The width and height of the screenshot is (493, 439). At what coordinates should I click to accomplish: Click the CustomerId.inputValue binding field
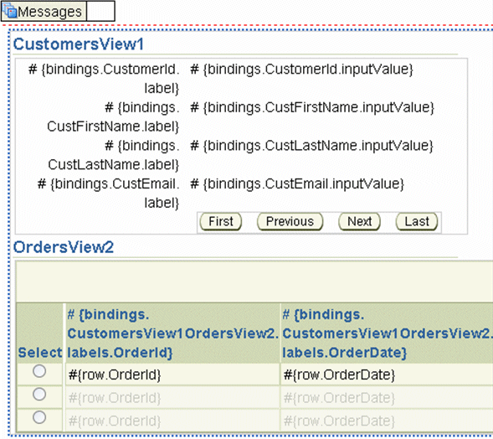(302, 70)
